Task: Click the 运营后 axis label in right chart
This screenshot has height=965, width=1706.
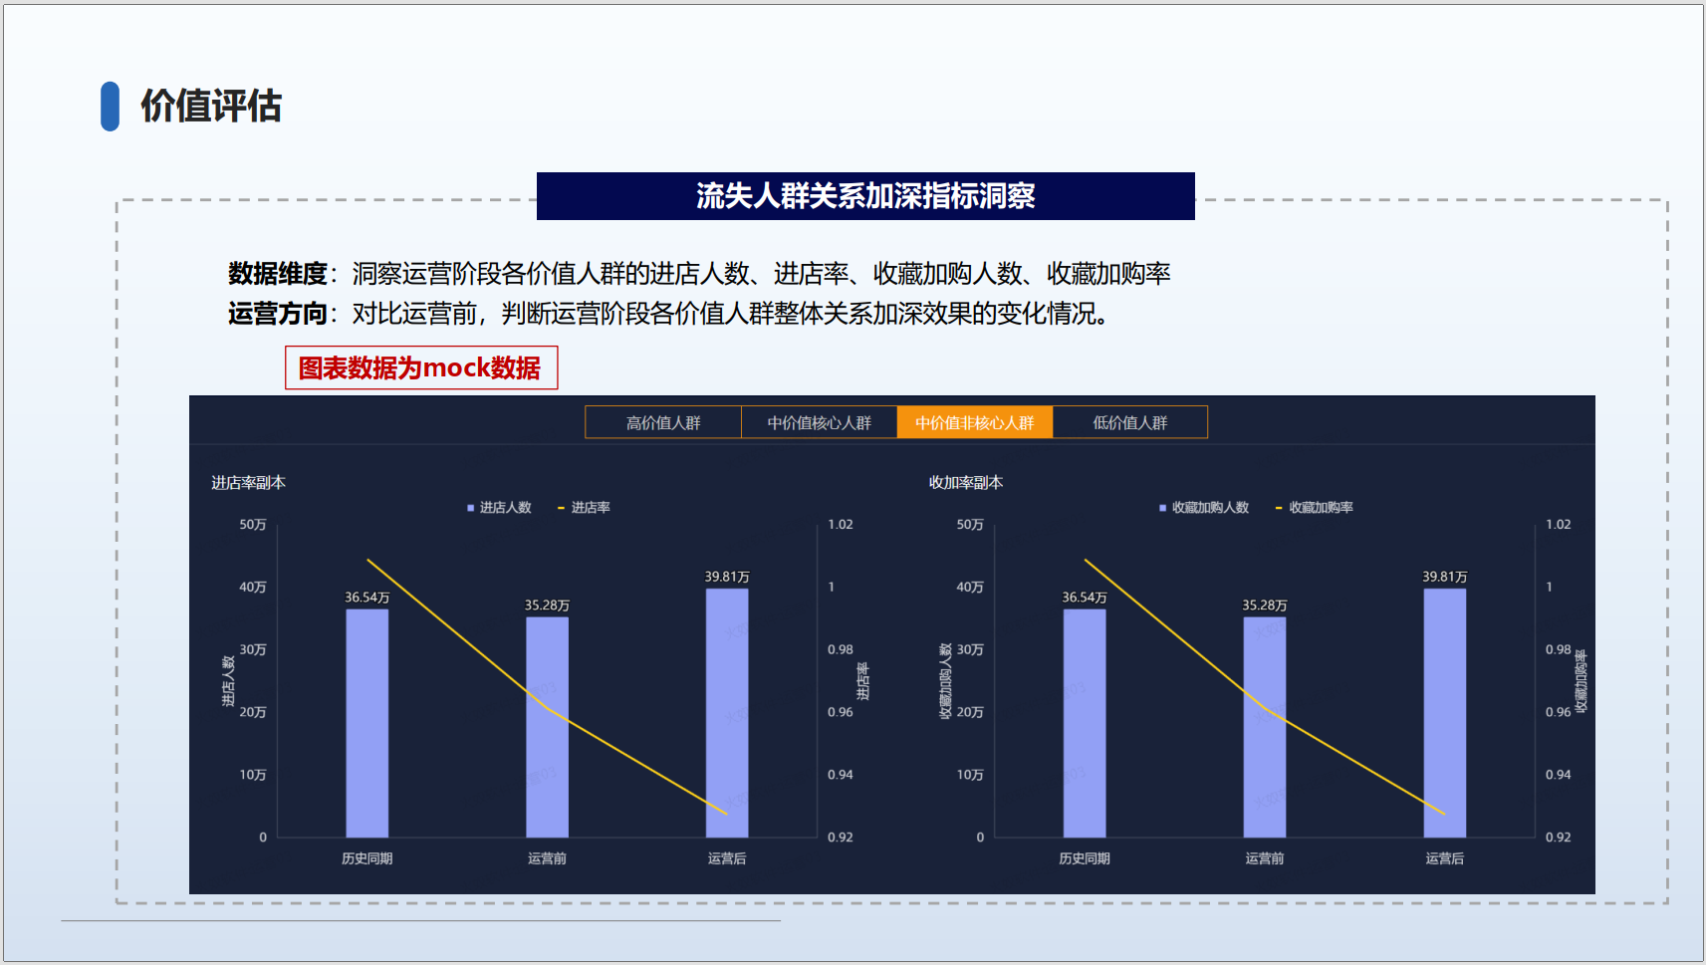Action: [x=1445, y=858]
